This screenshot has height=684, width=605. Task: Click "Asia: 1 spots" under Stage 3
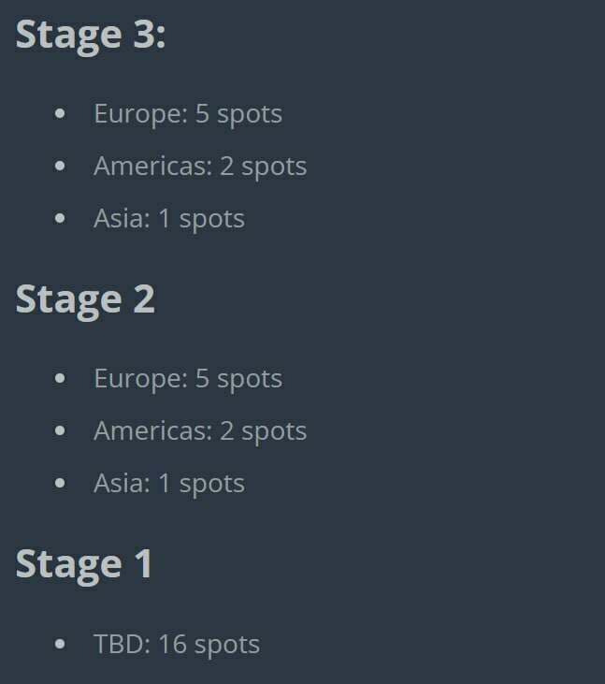[169, 219]
